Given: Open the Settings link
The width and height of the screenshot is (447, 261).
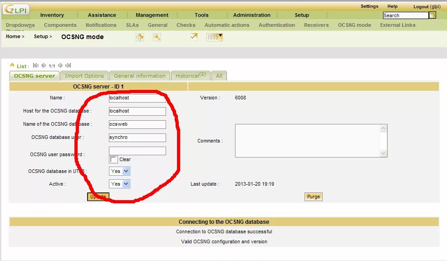Looking at the screenshot, I should (369, 6).
